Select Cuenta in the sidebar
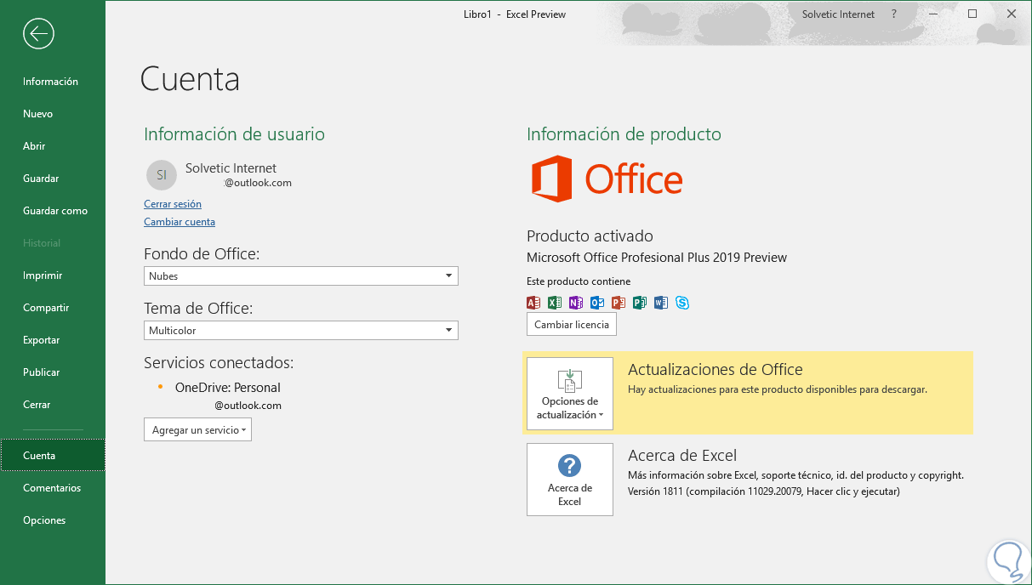1032x585 pixels. click(x=53, y=456)
